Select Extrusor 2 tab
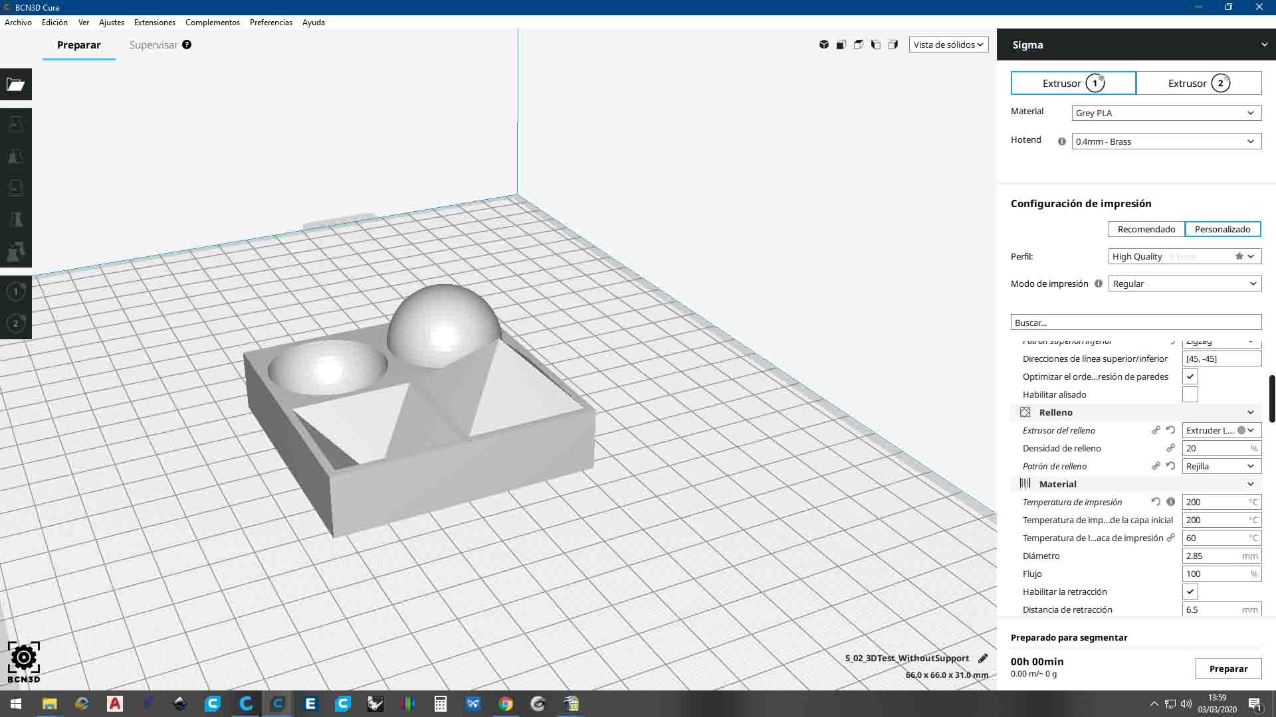 (x=1199, y=83)
